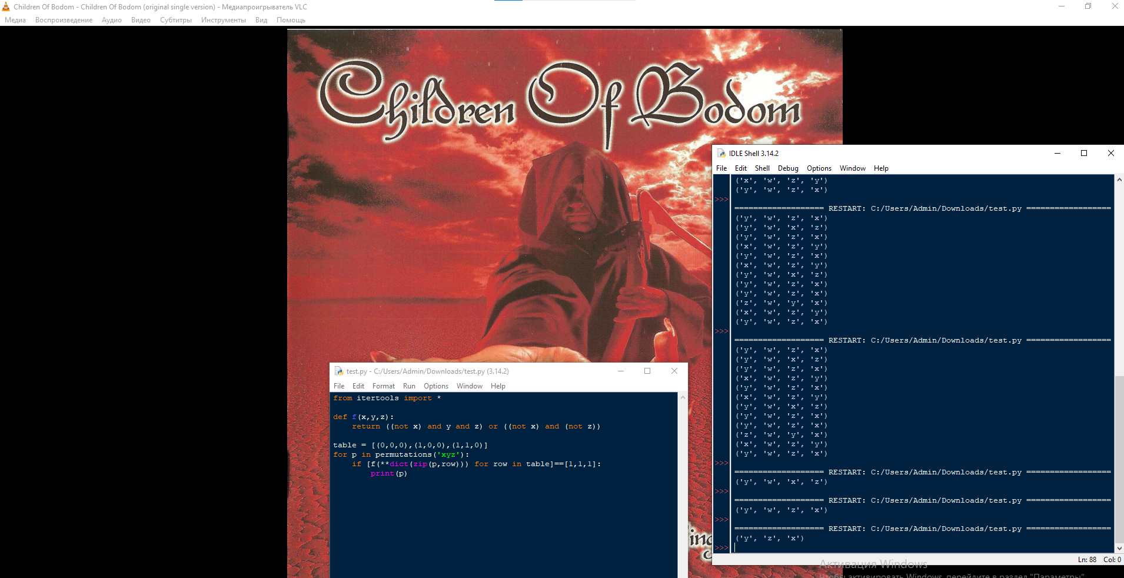Click the IDLE Shell Python icon in its title bar
The width and height of the screenshot is (1124, 578).
tap(721, 153)
